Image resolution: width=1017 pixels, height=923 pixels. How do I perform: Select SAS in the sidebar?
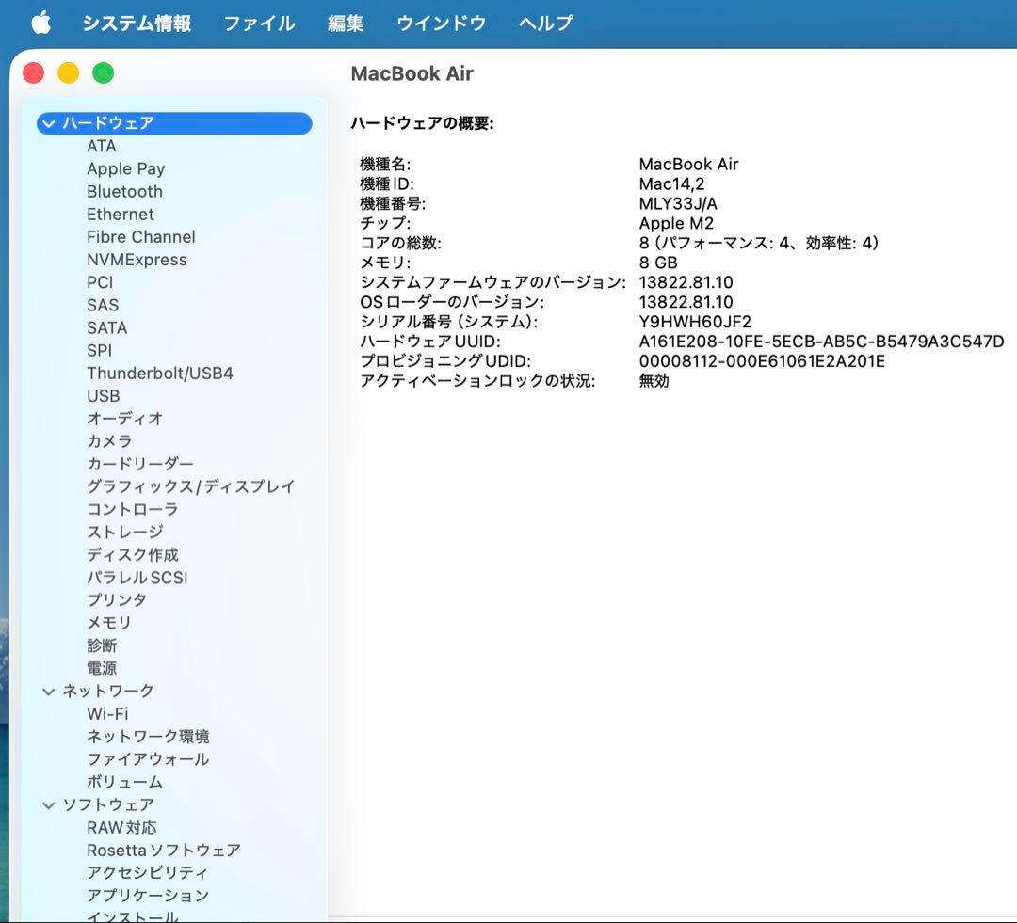coord(103,305)
